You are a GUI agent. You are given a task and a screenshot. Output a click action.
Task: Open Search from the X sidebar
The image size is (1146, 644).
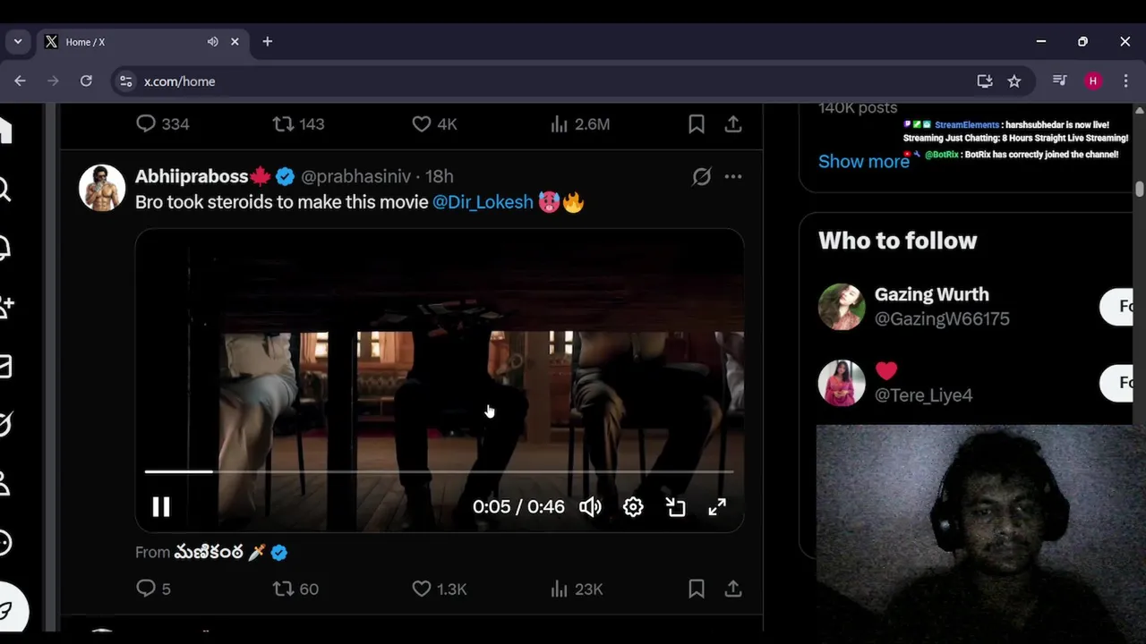pyautogui.click(x=4, y=190)
